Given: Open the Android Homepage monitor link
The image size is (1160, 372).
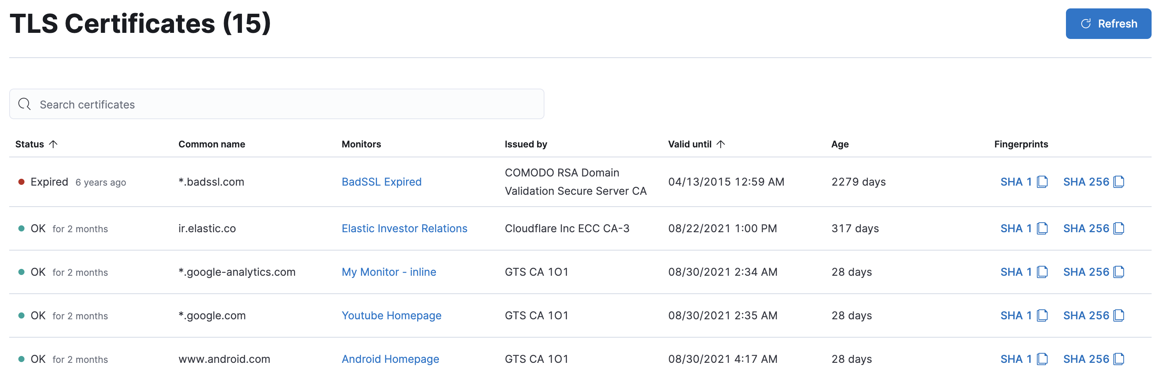Looking at the screenshot, I should (x=390, y=359).
